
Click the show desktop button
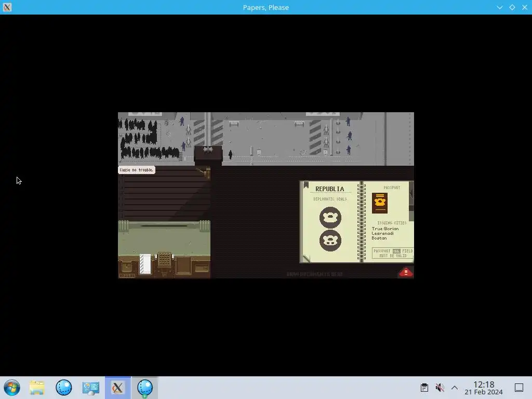click(x=519, y=388)
